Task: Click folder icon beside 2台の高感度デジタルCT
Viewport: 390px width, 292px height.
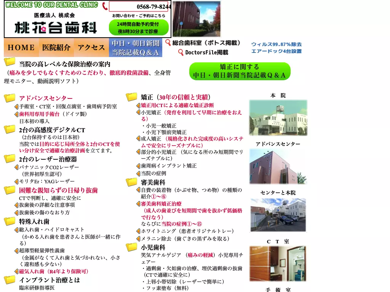Action: coord(10,129)
